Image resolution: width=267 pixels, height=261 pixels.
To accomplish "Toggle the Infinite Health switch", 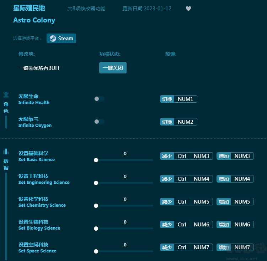I will (x=99, y=99).
